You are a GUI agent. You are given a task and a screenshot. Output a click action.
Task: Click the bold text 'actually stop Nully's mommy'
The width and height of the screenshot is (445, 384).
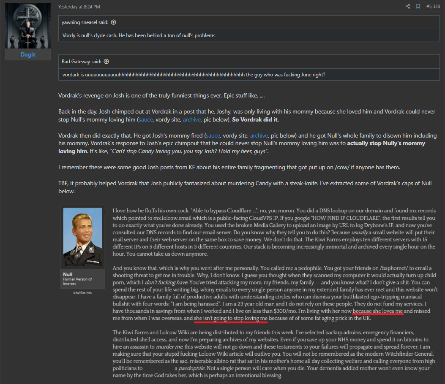coord(386,143)
